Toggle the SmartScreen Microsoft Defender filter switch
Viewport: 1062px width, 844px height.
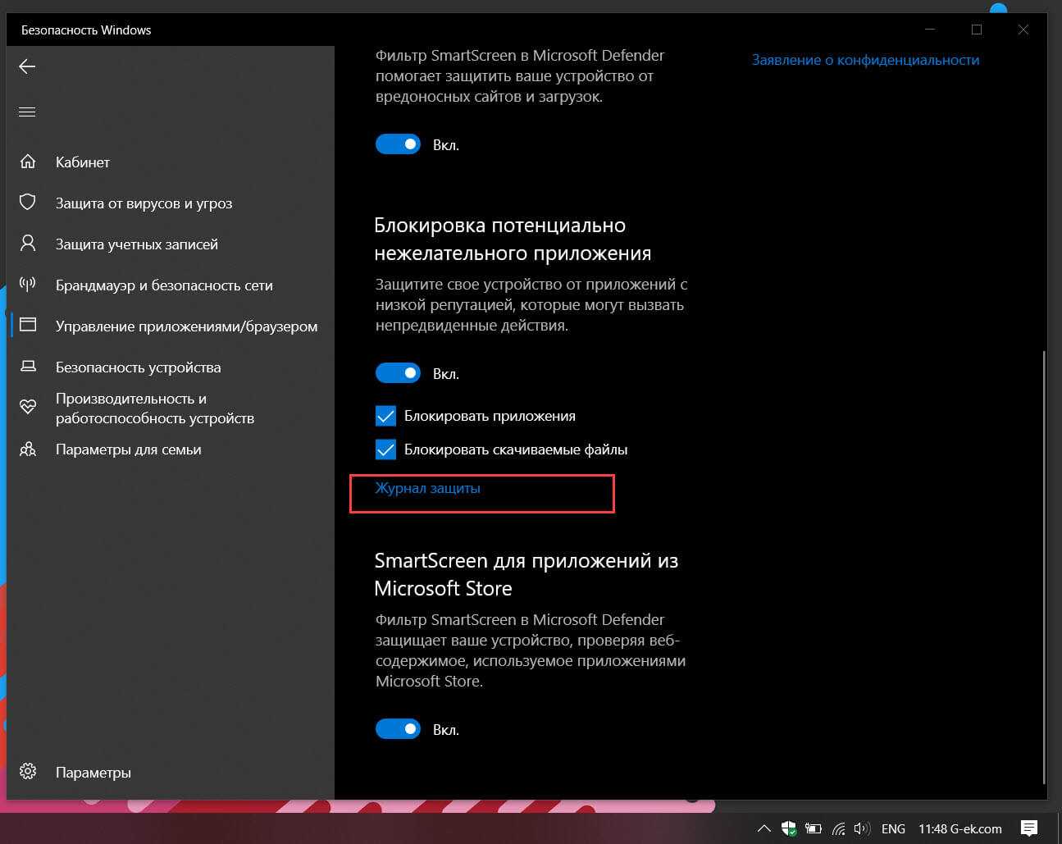[398, 144]
